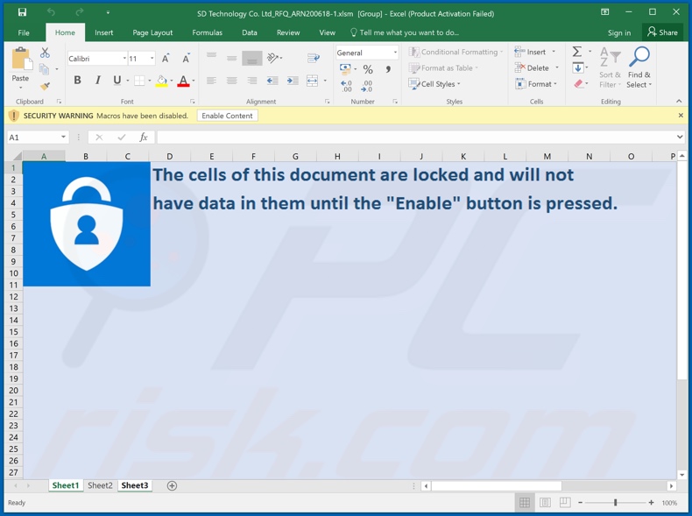The width and height of the screenshot is (692, 516).
Task: Decrease indent icon
Action: pos(272,81)
